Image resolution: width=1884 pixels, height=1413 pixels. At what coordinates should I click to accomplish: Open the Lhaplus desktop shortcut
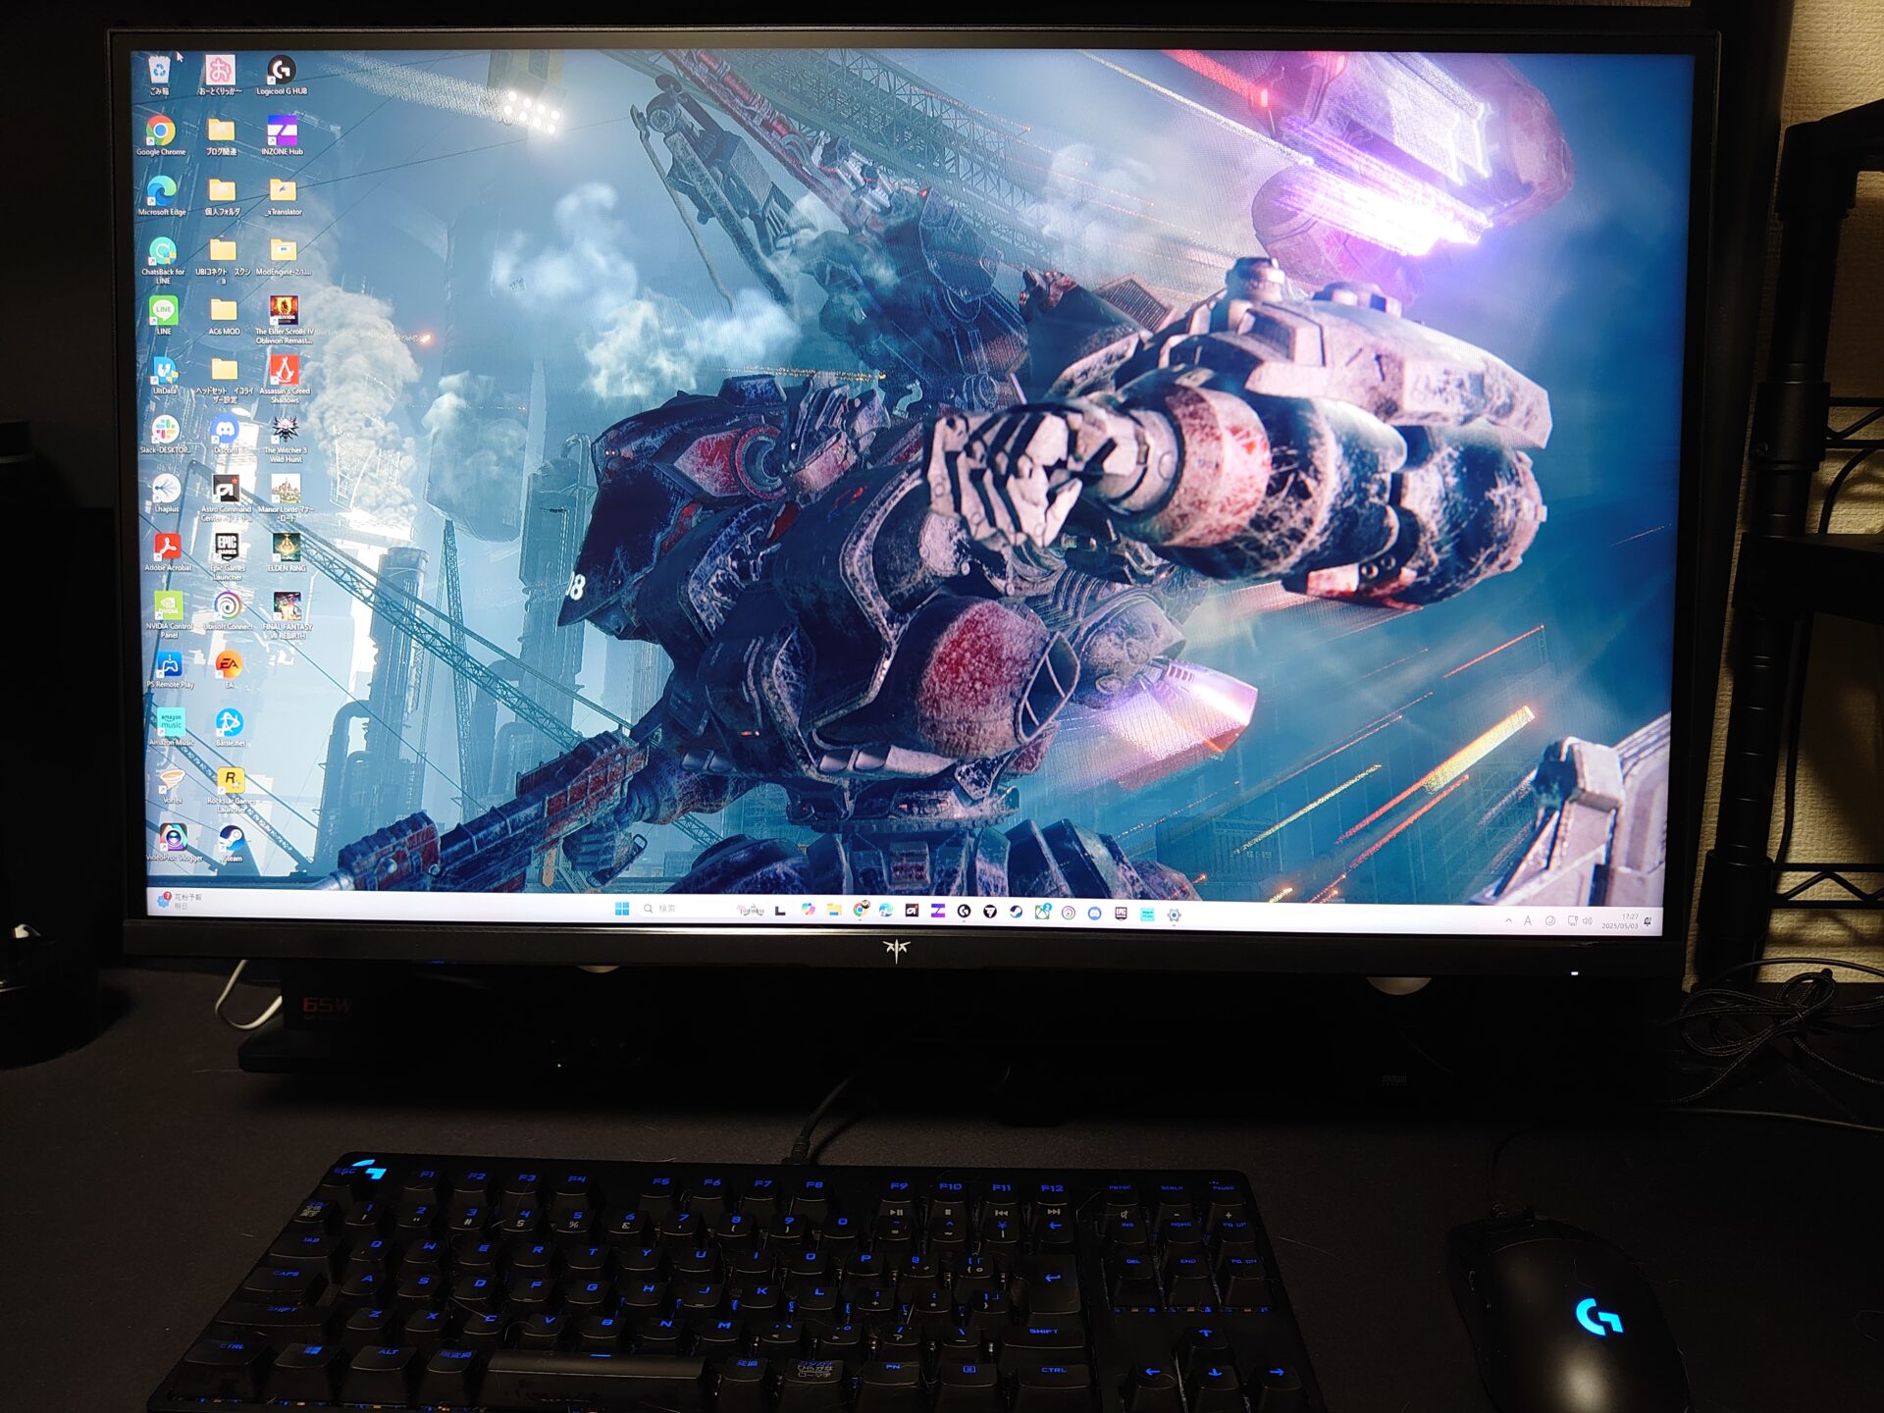pos(166,494)
